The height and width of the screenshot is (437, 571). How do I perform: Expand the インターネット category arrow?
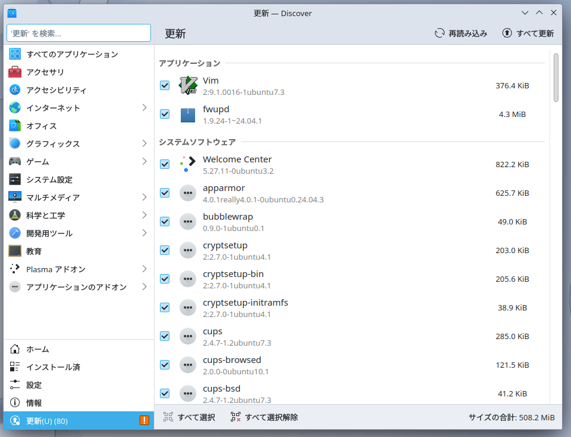coord(144,108)
